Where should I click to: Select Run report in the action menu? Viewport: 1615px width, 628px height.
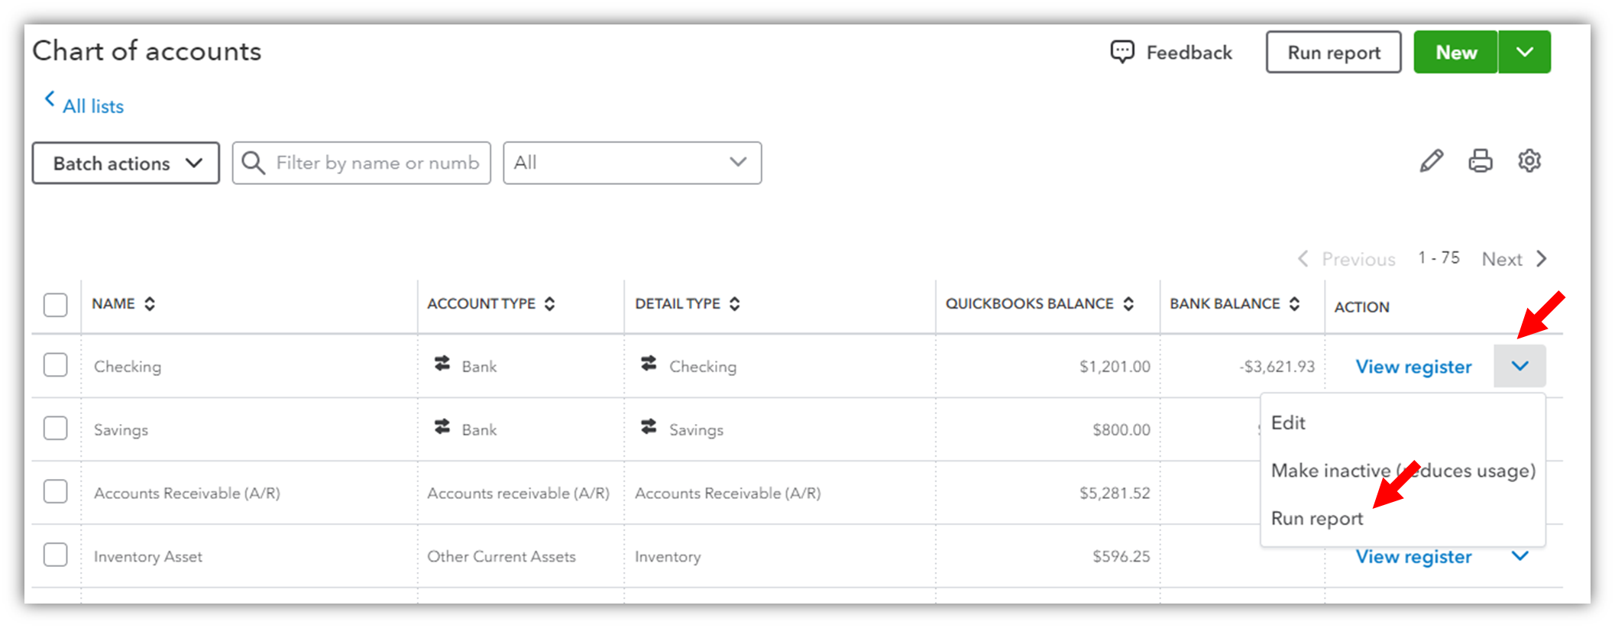click(x=1316, y=519)
